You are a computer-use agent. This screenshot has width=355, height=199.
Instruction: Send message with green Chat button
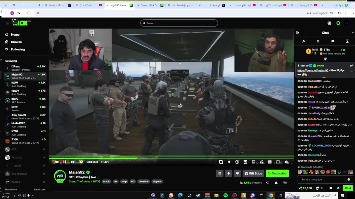coord(348,188)
